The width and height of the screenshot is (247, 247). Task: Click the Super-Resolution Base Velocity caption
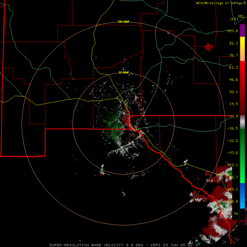coord(125,245)
